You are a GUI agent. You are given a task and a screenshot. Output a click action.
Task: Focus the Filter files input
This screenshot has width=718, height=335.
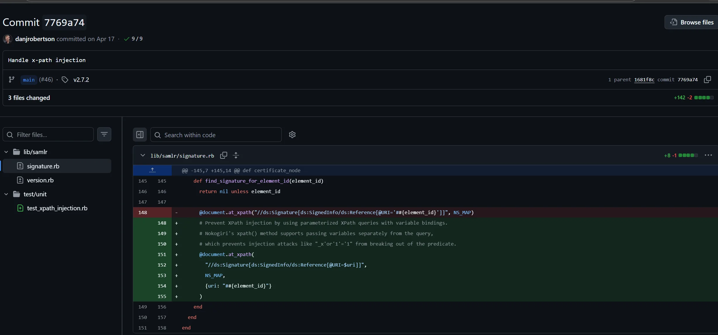pos(48,135)
